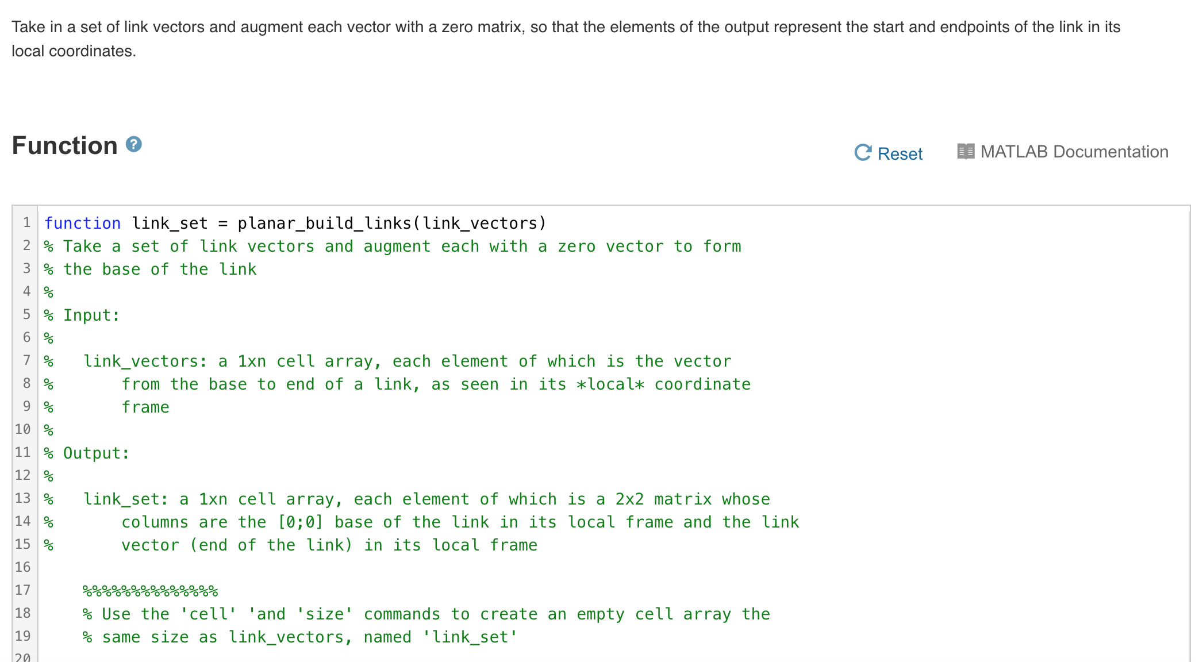
Task: Click the cell command hint comment on line 18
Action: coord(425,614)
